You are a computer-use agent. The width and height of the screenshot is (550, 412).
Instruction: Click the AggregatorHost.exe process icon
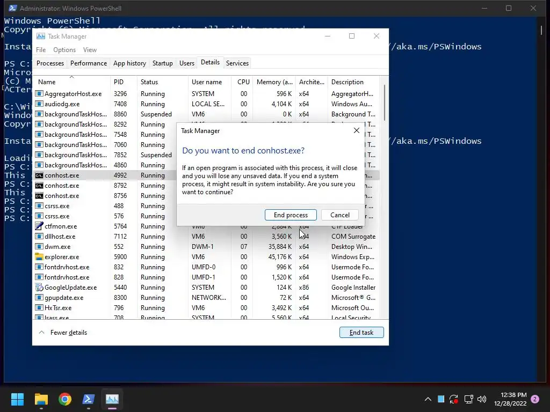(39, 93)
